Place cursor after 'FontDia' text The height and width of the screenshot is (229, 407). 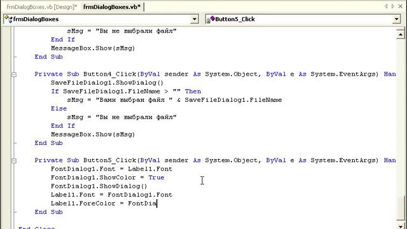(157, 204)
